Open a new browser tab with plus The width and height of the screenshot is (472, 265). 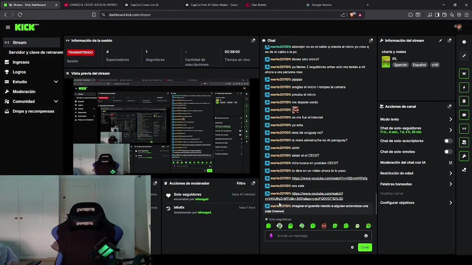[x=367, y=5]
